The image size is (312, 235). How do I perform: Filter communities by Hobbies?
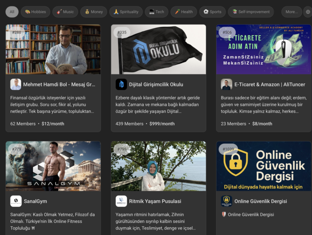tap(36, 12)
